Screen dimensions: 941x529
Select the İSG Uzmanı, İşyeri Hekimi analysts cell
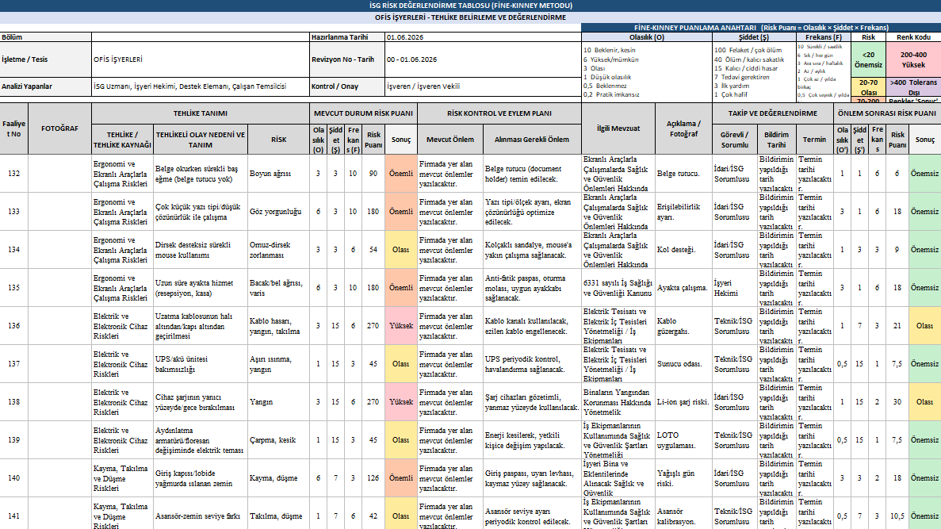coord(201,86)
